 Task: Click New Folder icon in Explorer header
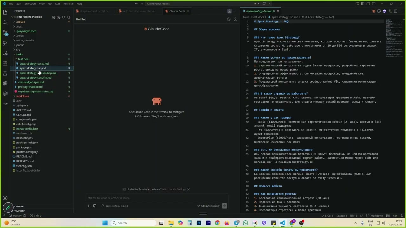click(59, 17)
